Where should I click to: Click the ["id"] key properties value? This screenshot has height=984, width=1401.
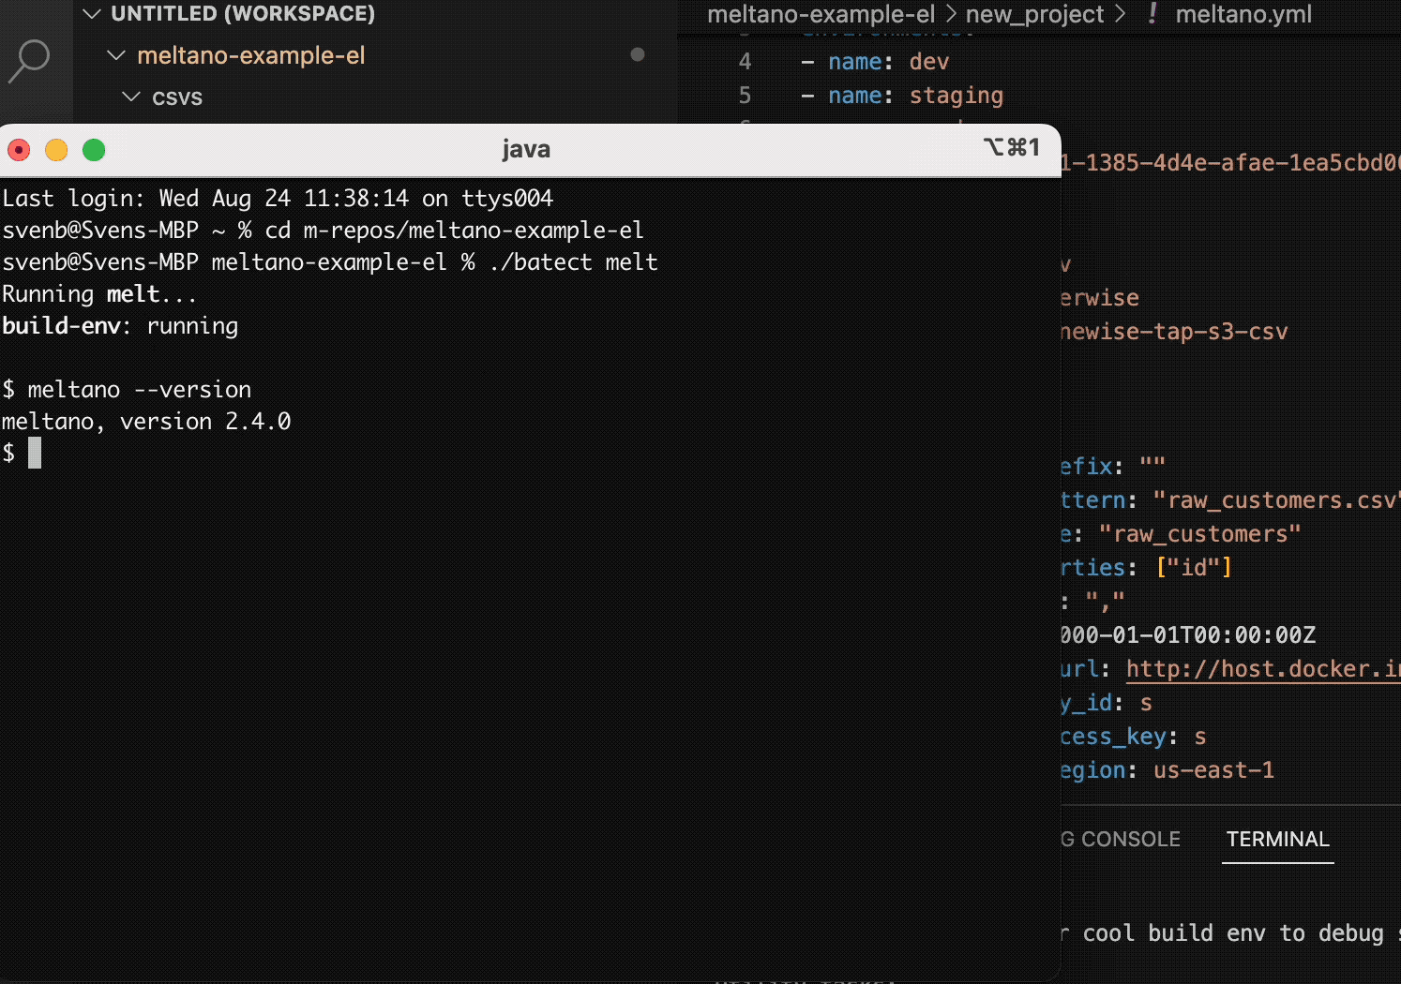(1194, 568)
